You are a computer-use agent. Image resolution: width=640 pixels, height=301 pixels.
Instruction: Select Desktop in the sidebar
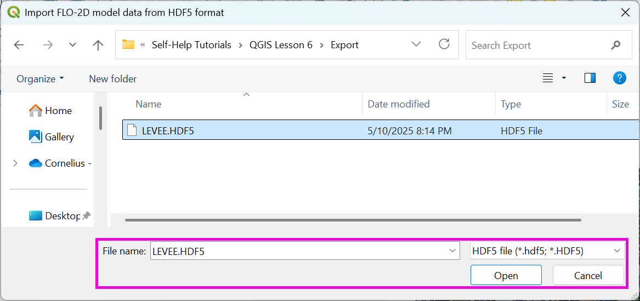click(x=62, y=216)
